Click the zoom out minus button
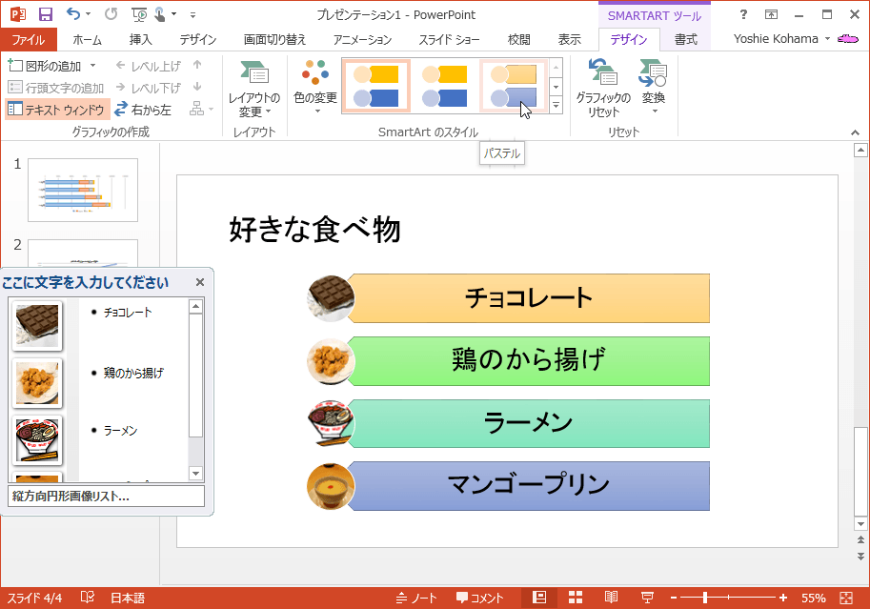This screenshot has height=609, width=870. tap(674, 598)
